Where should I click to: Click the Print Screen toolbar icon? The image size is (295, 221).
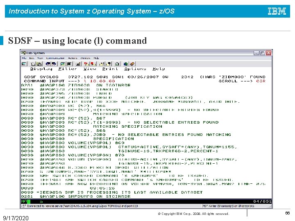click(24, 64)
